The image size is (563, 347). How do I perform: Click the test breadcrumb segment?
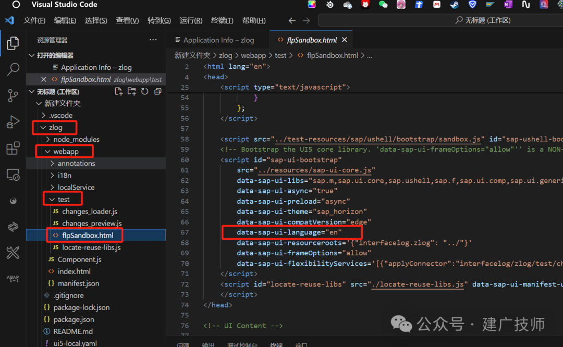click(x=280, y=55)
